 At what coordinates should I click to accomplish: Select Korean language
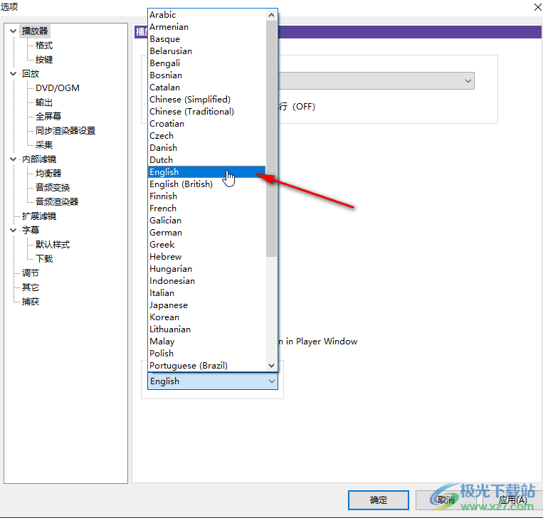point(207,317)
